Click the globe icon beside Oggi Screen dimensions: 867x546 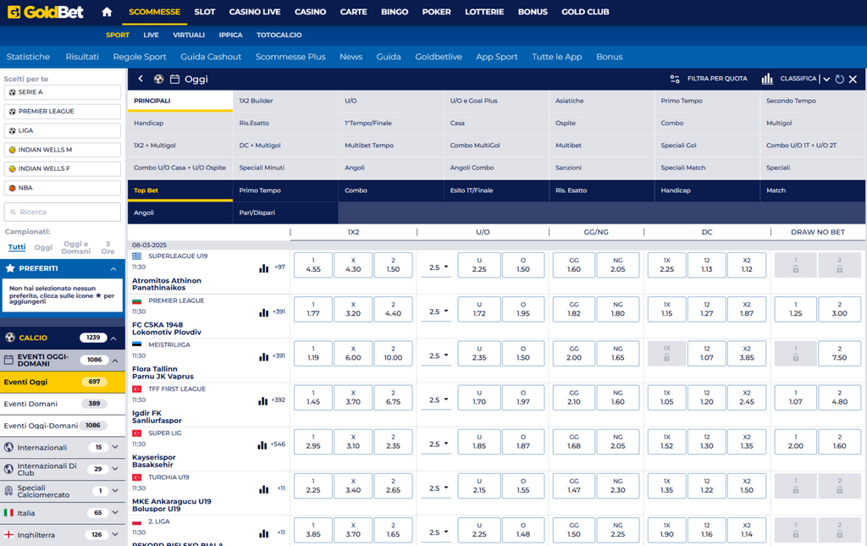(x=159, y=79)
